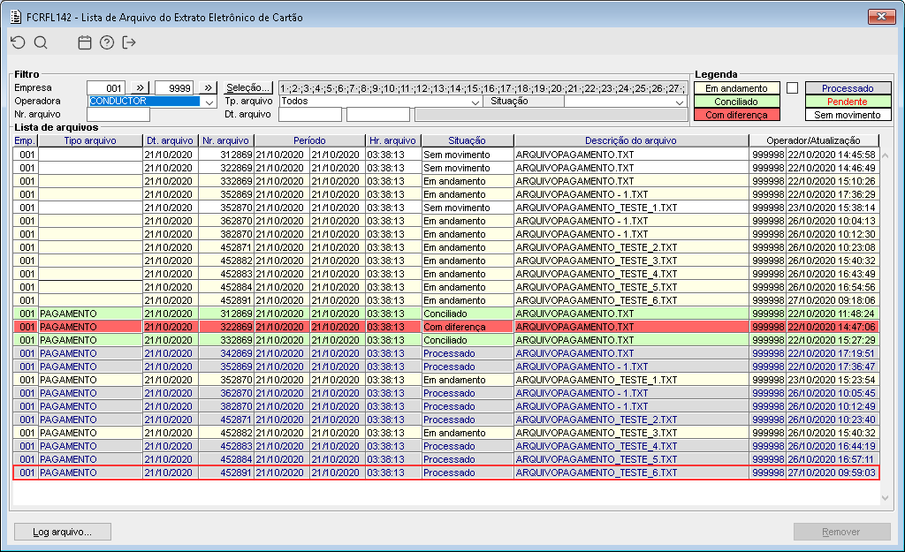Image resolution: width=905 pixels, height=552 pixels.
Task: Click the Descrição do arquivo column header
Action: point(630,140)
